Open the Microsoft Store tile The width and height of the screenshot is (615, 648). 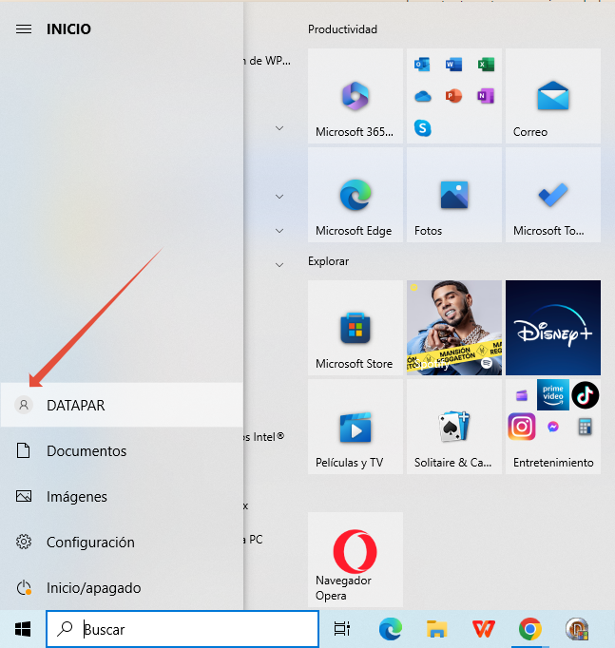[x=356, y=328]
